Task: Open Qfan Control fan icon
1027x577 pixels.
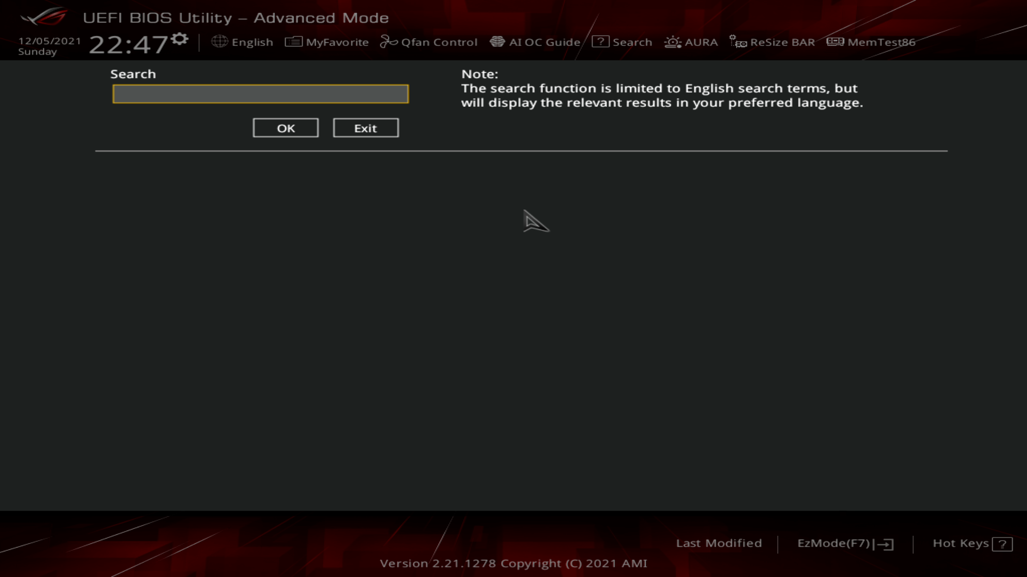Action: pyautogui.click(x=388, y=42)
